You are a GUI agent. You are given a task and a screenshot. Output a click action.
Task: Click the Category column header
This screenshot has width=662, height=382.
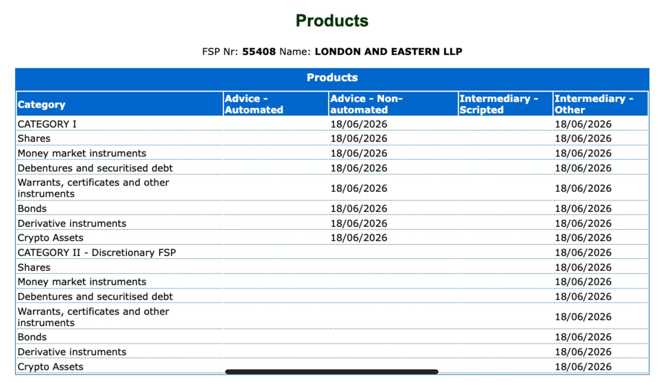click(x=119, y=104)
